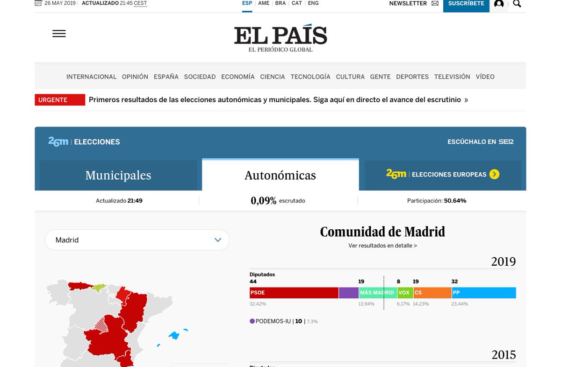Image resolution: width=561 pixels, height=367 pixels.
Task: Click the CS 14,23% percentage
Action: pyautogui.click(x=421, y=304)
